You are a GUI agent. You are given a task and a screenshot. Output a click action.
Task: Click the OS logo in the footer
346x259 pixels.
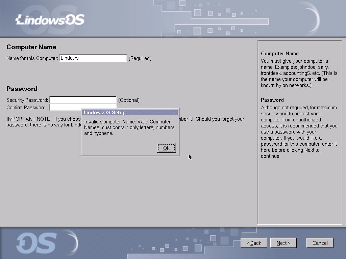tap(36, 243)
